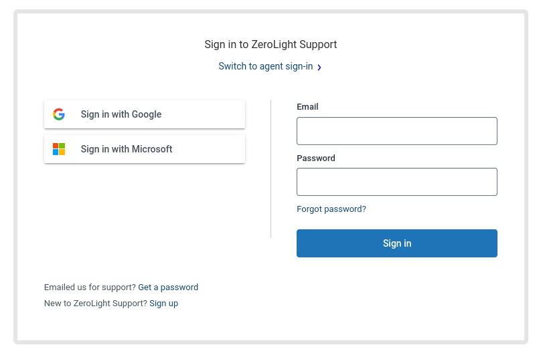Choose the Sign in with Google text
This screenshot has width=543, height=357.
tap(121, 114)
